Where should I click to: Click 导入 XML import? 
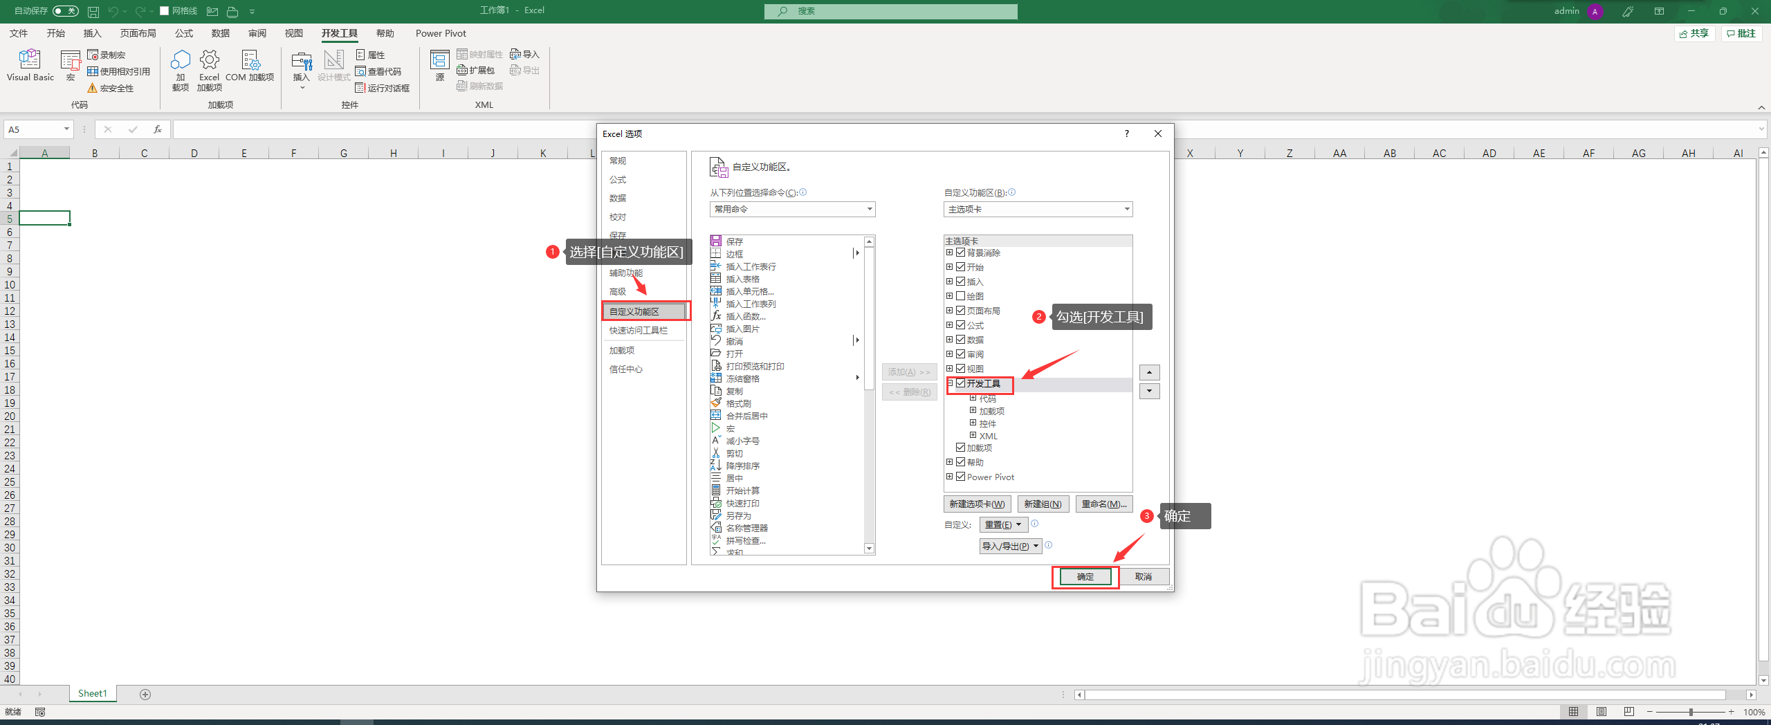(524, 54)
